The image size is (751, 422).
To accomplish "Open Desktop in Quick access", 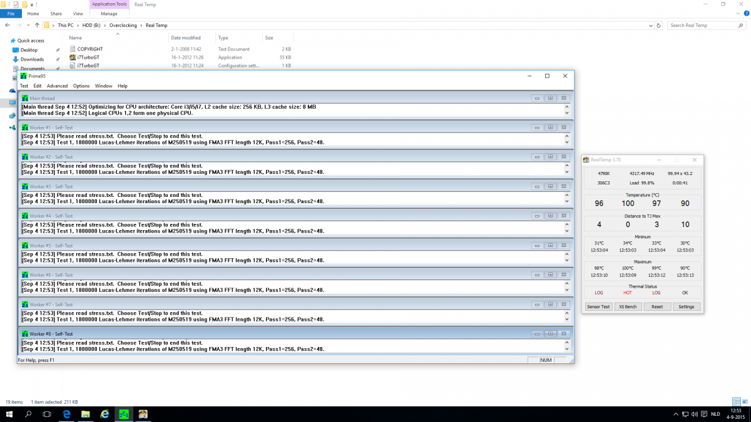I will click(x=29, y=50).
